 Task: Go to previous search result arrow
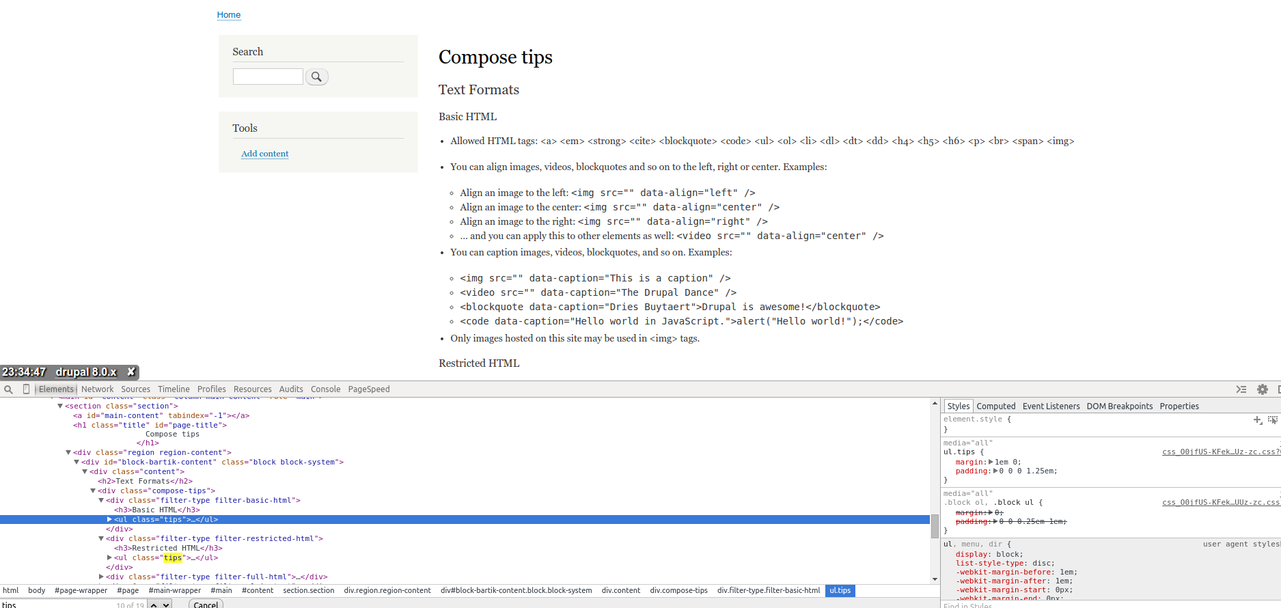click(x=154, y=605)
